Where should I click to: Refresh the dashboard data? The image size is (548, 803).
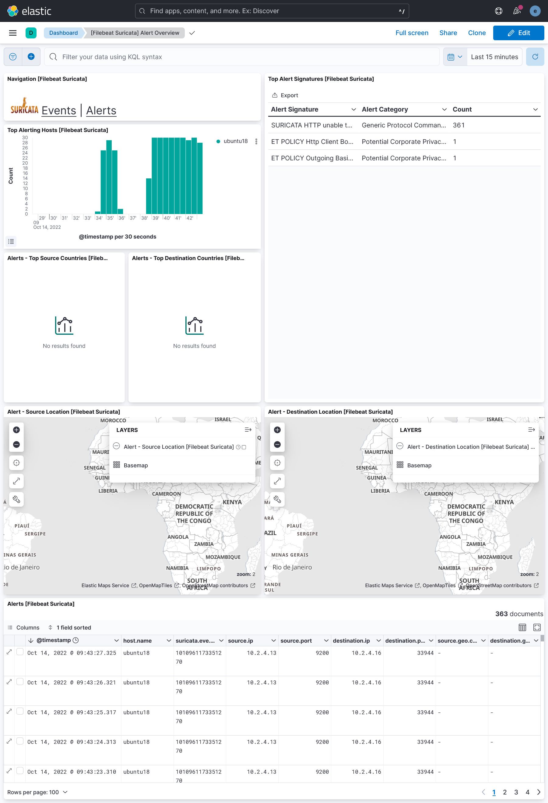[x=535, y=57]
